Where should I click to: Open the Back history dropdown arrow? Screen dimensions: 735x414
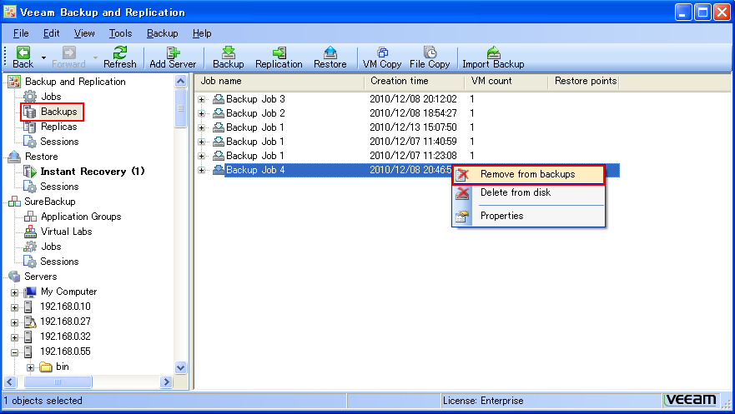(x=43, y=58)
